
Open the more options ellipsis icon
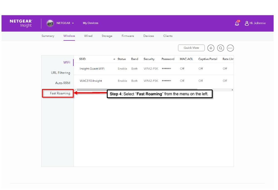(x=230, y=48)
